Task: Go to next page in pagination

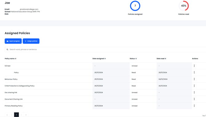Action: coord(21,115)
